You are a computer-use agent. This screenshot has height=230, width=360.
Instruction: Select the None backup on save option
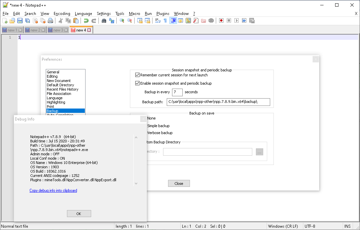coord(151,118)
